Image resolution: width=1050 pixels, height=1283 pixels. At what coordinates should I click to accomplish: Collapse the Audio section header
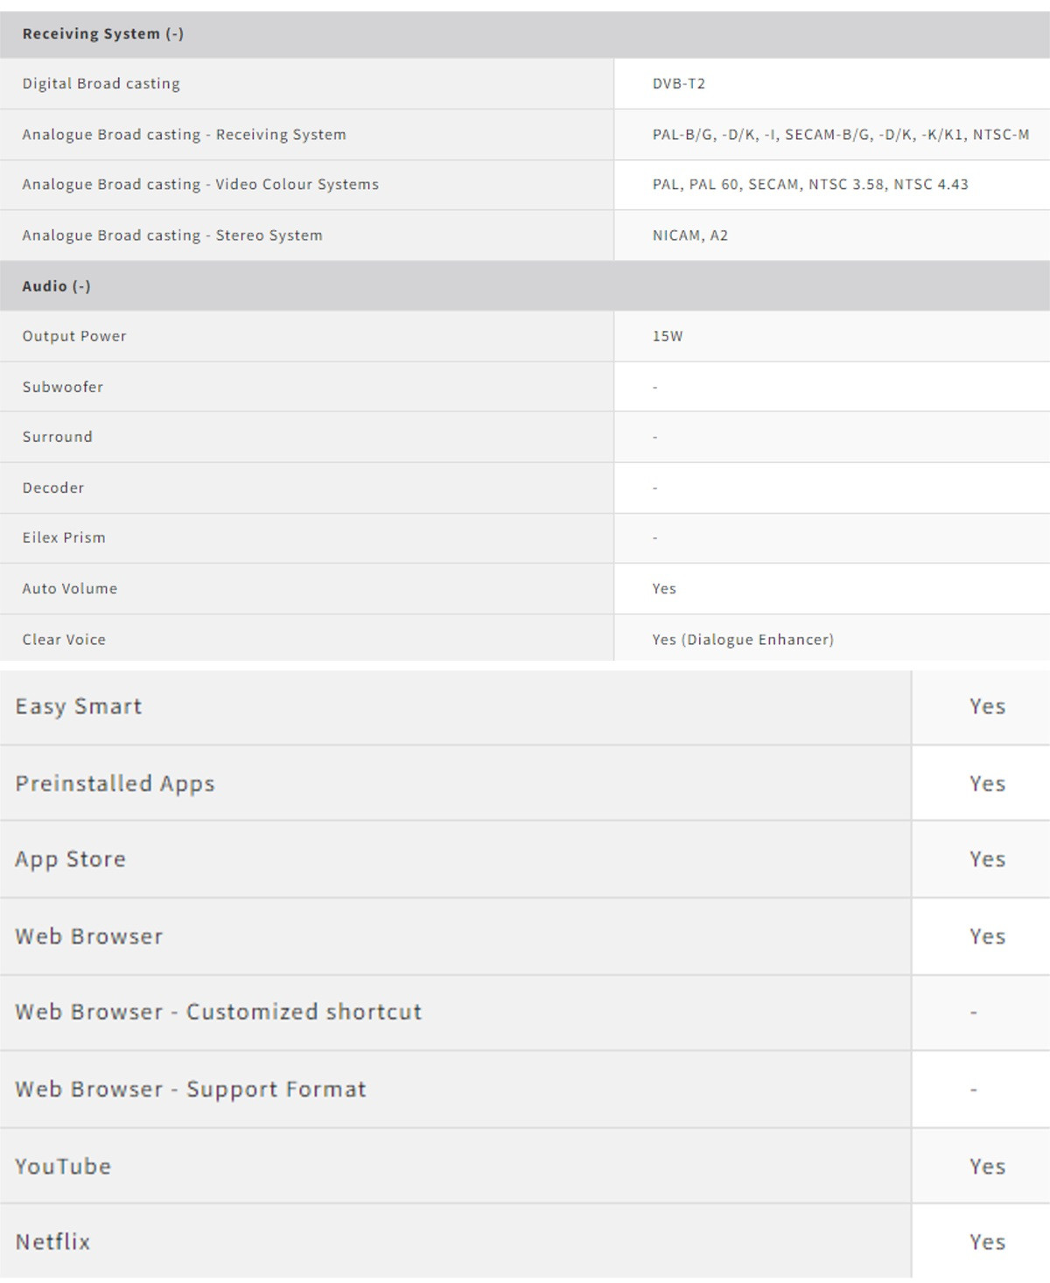(57, 286)
